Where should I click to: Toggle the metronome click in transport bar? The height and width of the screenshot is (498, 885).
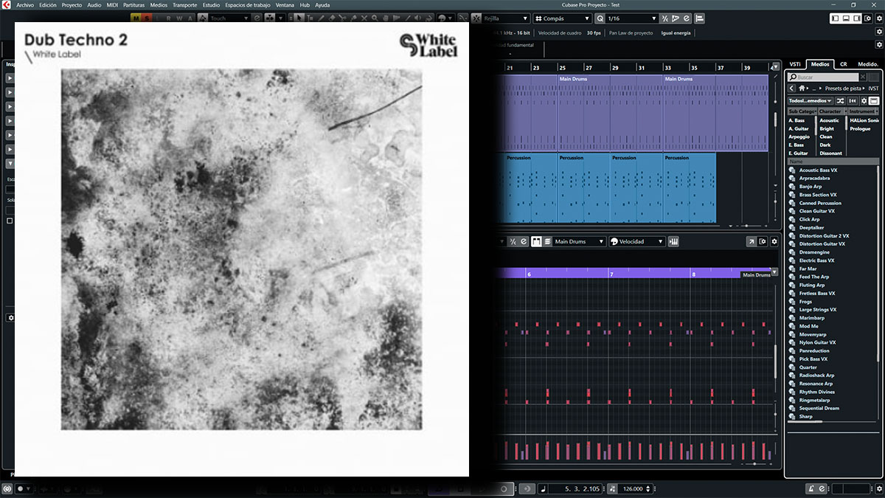coord(811,488)
